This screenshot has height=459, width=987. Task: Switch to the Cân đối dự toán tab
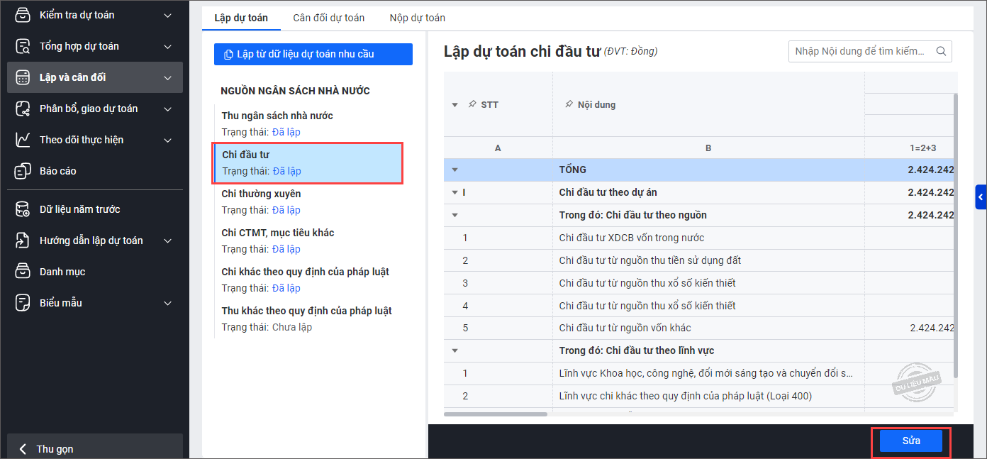(328, 18)
